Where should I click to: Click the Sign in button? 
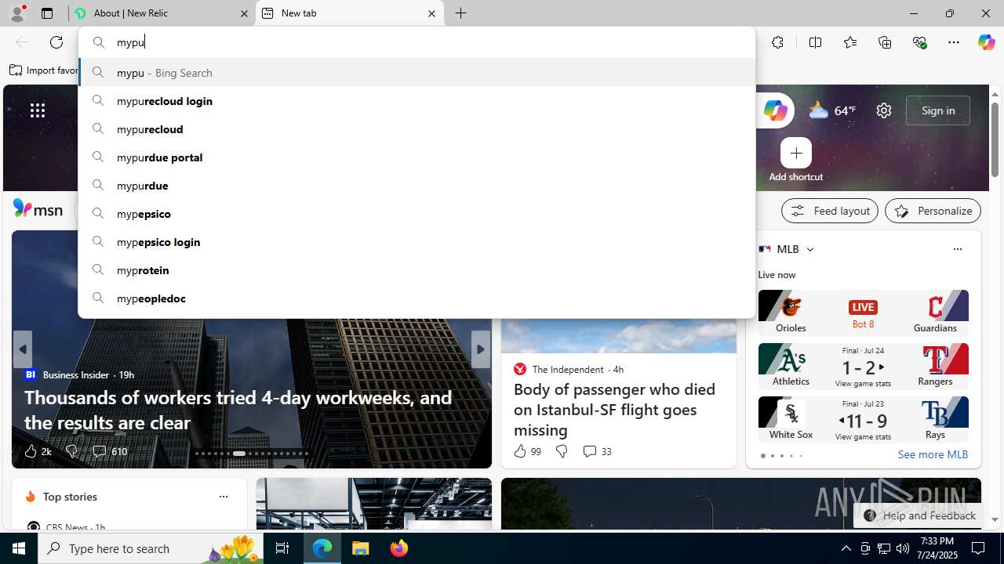click(937, 110)
